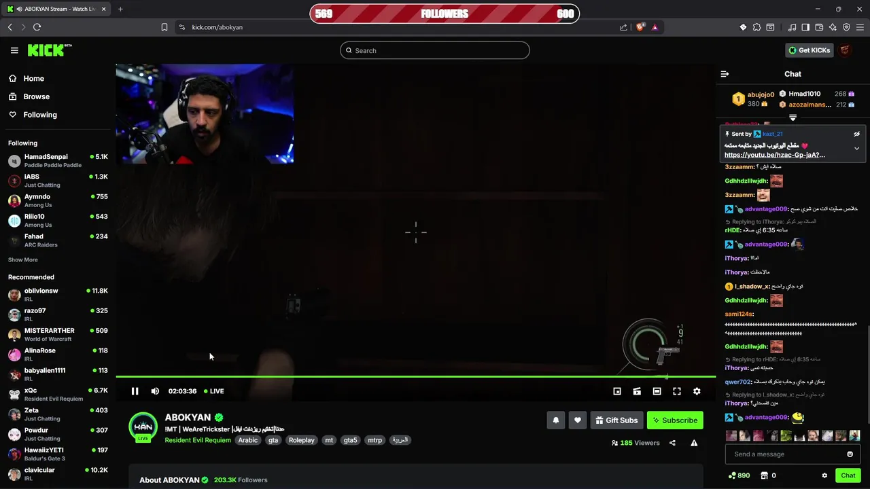Open Brave VPN shield icon
This screenshot has width=870, height=489.
pos(846,27)
